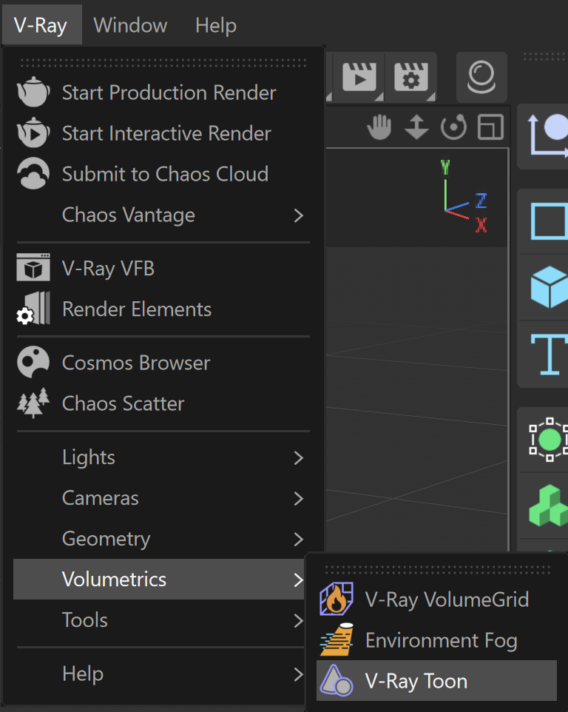Open Edit Render Settings gear clapperboard
568x712 pixels.
point(411,77)
